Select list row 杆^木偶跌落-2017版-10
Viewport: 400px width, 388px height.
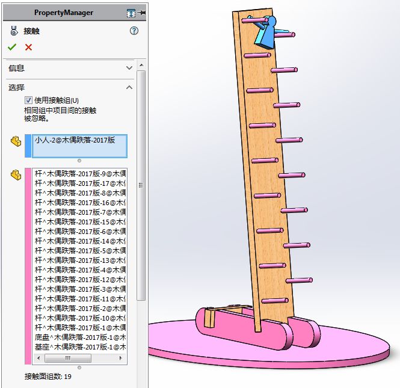pyautogui.click(x=80, y=318)
